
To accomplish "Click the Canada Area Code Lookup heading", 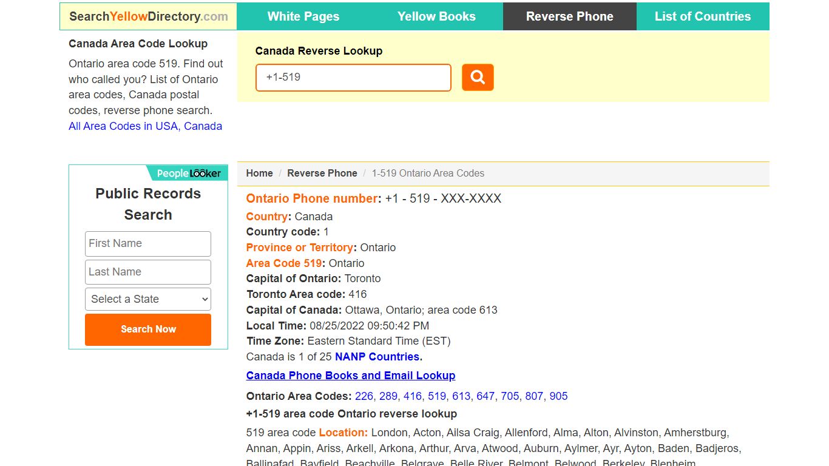I will click(x=138, y=44).
